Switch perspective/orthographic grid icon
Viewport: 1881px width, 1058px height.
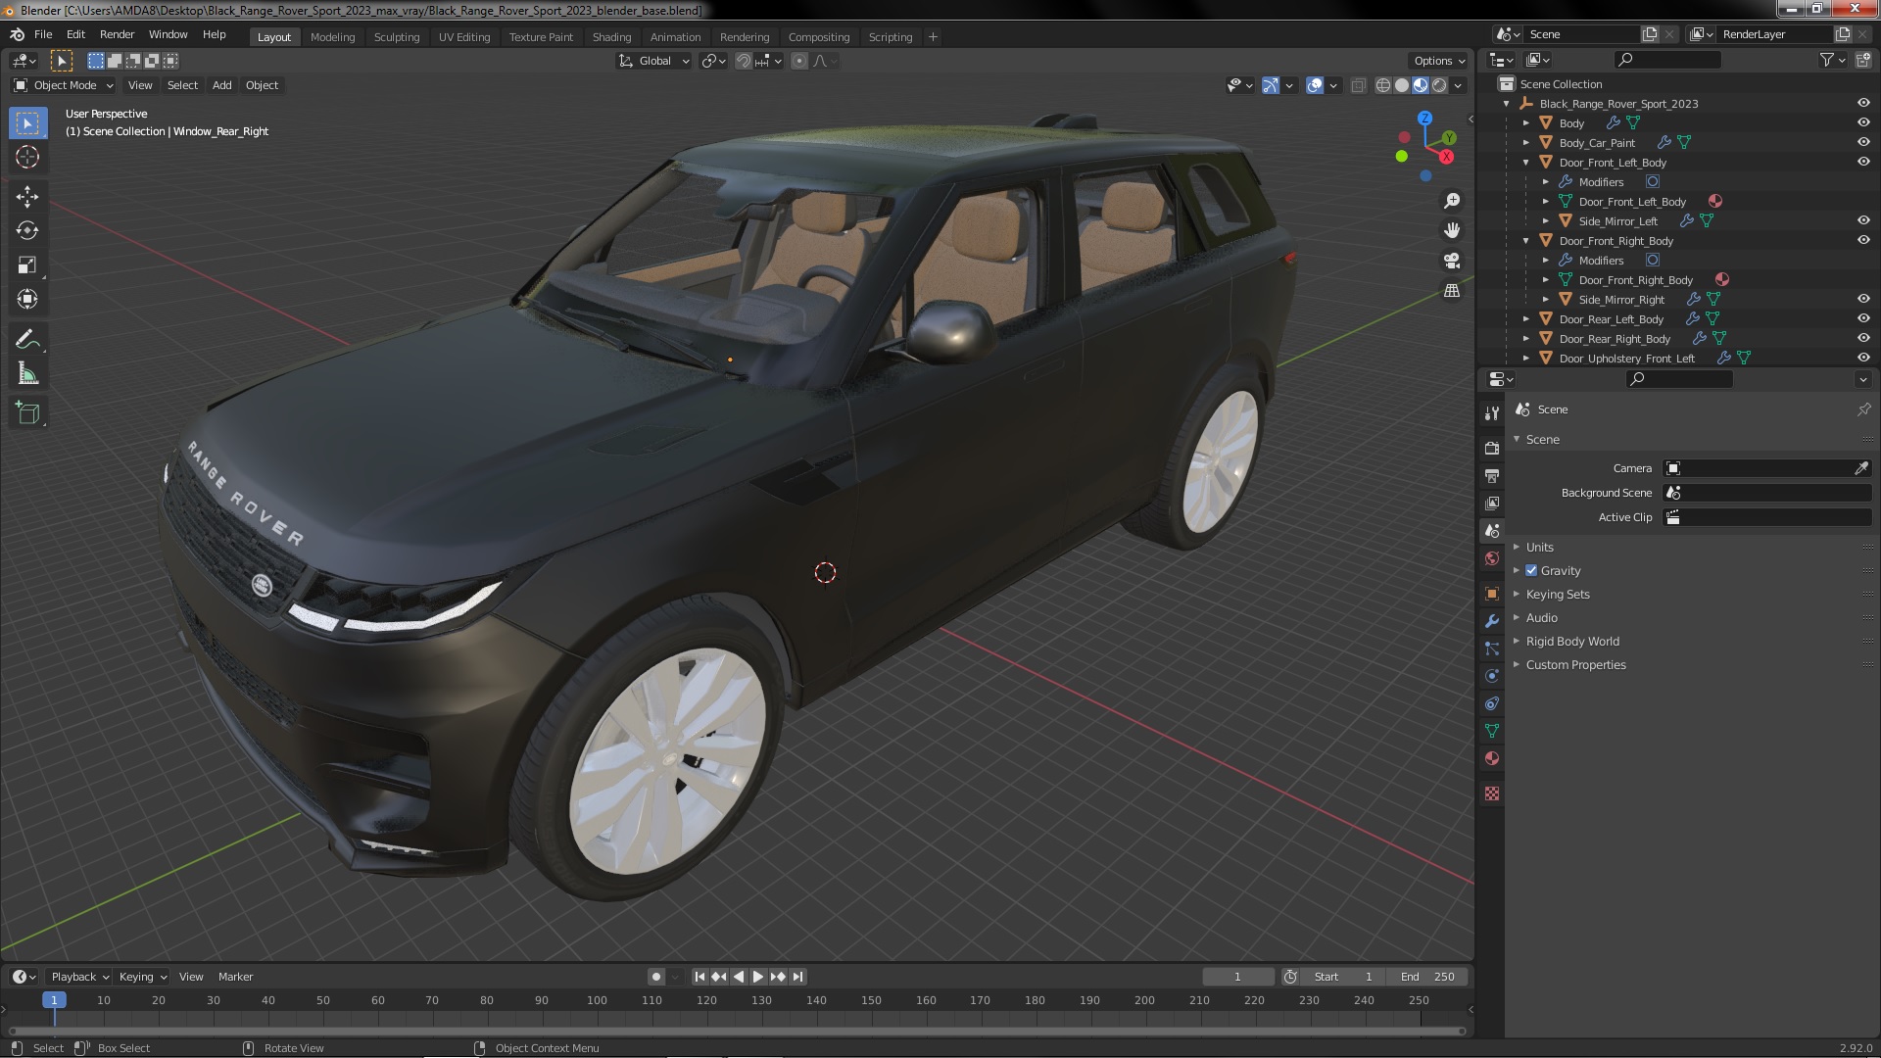1452,291
